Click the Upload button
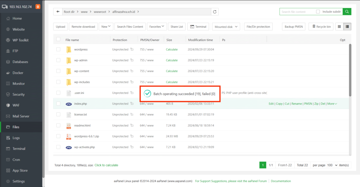 [x=60, y=27]
